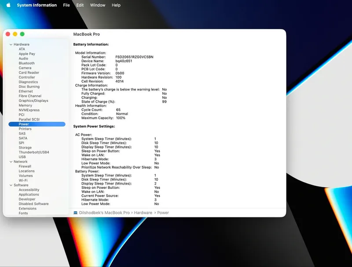The width and height of the screenshot is (352, 267).
Task: Collapse the Network section chevron
Action: coord(11,162)
